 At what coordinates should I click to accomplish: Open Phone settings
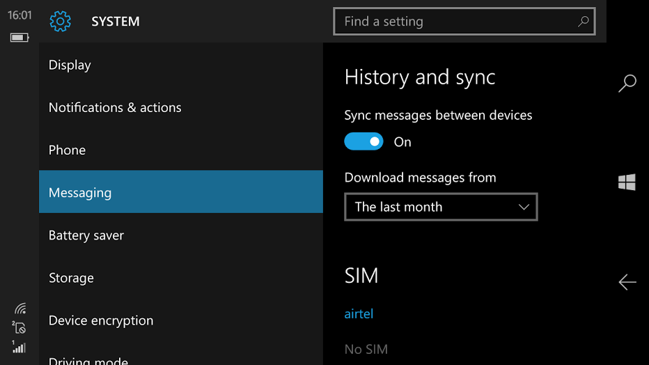[67, 150]
